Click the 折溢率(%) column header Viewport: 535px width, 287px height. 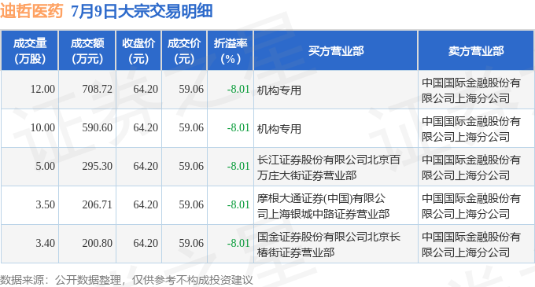pyautogui.click(x=231, y=51)
